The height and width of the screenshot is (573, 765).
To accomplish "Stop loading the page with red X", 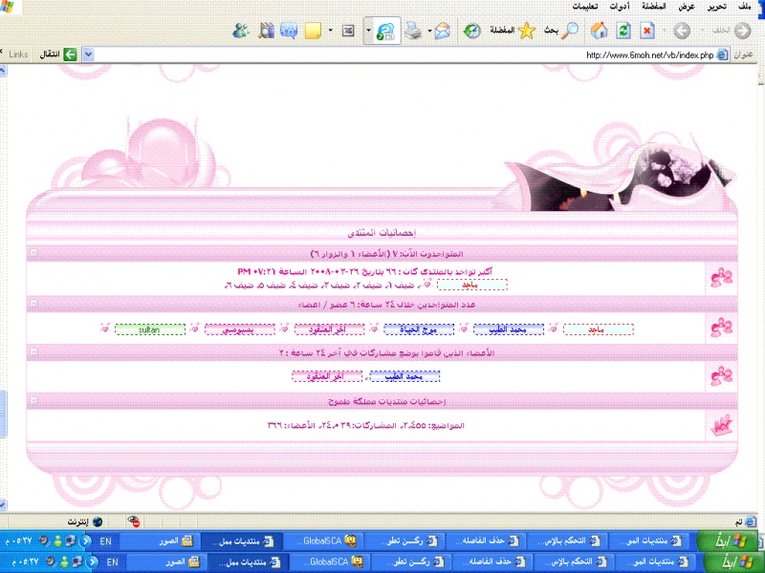I will (646, 31).
